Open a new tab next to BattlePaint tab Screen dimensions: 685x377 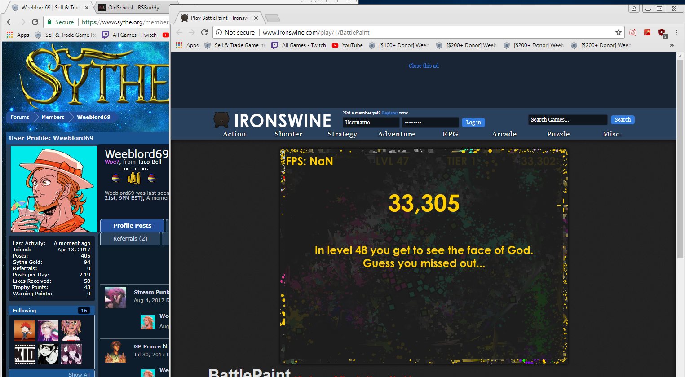(x=272, y=18)
